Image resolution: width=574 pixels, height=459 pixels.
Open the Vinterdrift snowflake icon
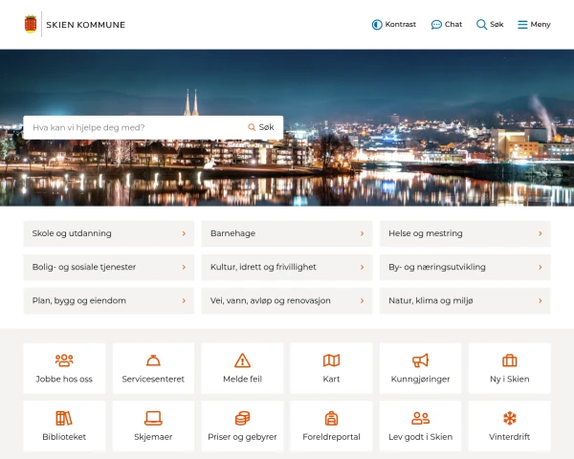tap(509, 418)
